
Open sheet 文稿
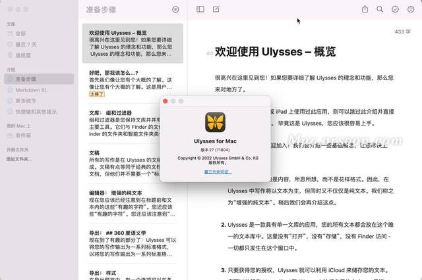click(125, 163)
